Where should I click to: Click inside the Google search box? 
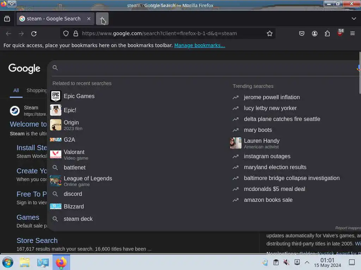click(205, 68)
